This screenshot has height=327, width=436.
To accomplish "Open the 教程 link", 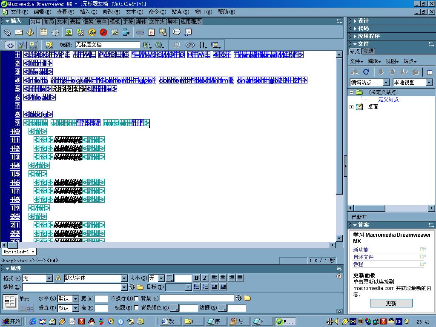I will tap(358, 264).
